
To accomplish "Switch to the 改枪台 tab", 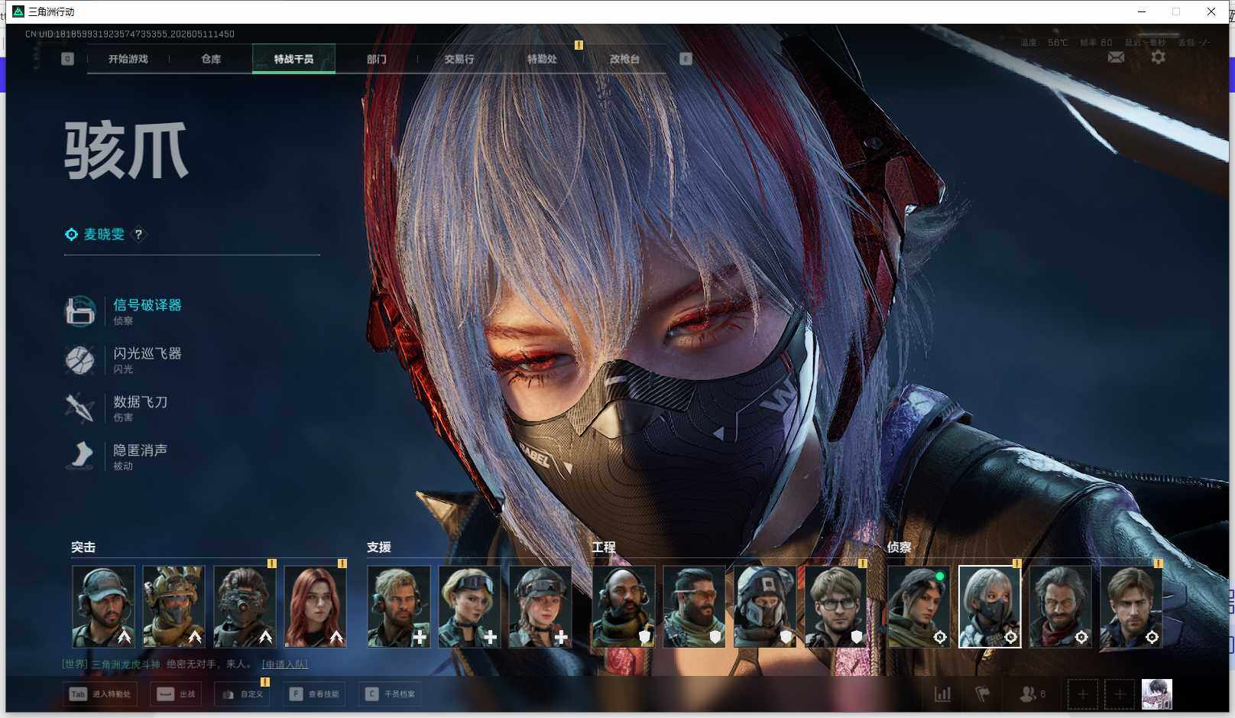I will [x=624, y=59].
